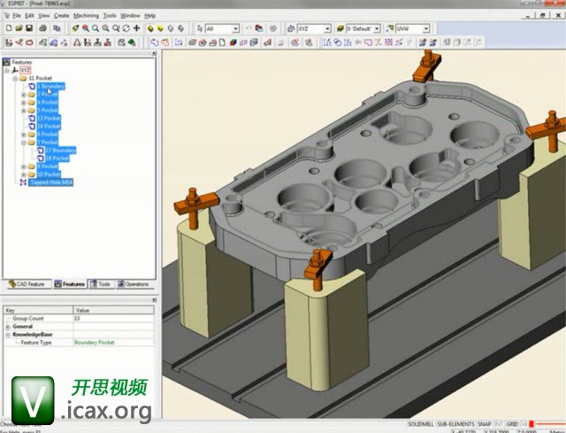Open the Tools menu
The height and width of the screenshot is (433, 566).
coord(110,16)
